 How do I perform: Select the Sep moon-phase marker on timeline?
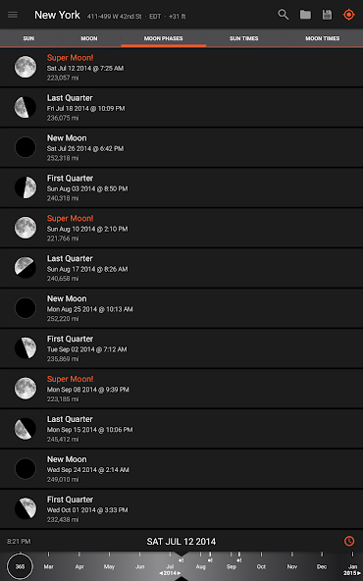pos(239,560)
